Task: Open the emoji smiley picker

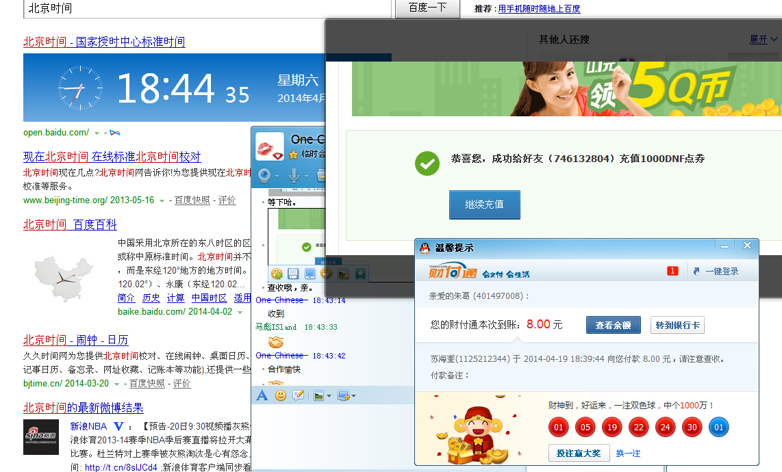Action: (x=281, y=396)
